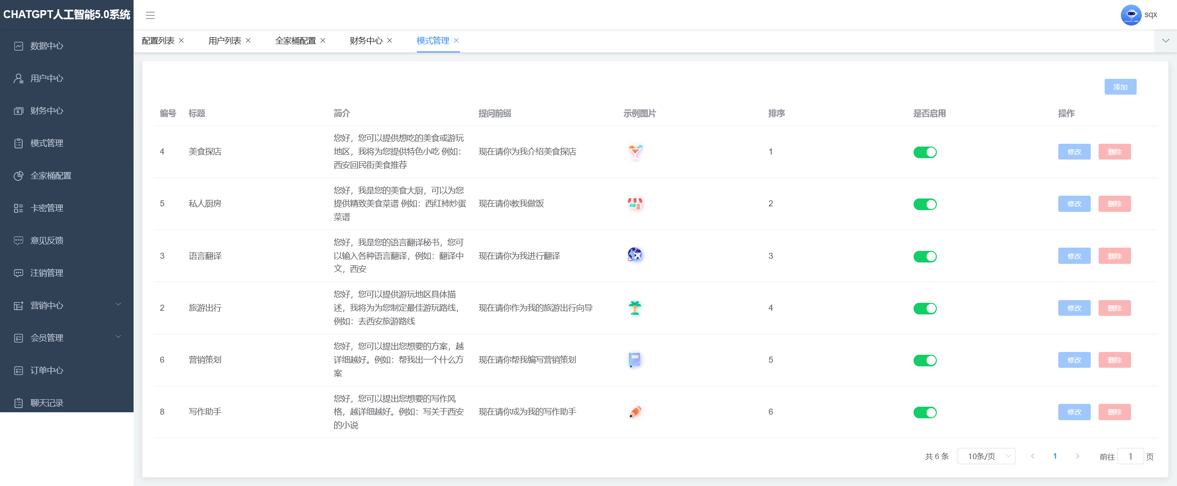Switch to the 用户列表 tab
This screenshot has height=486, width=1177.
click(224, 41)
